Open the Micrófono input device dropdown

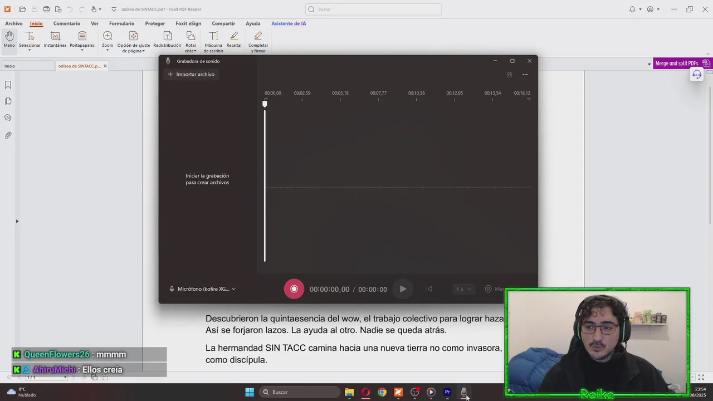click(203, 289)
